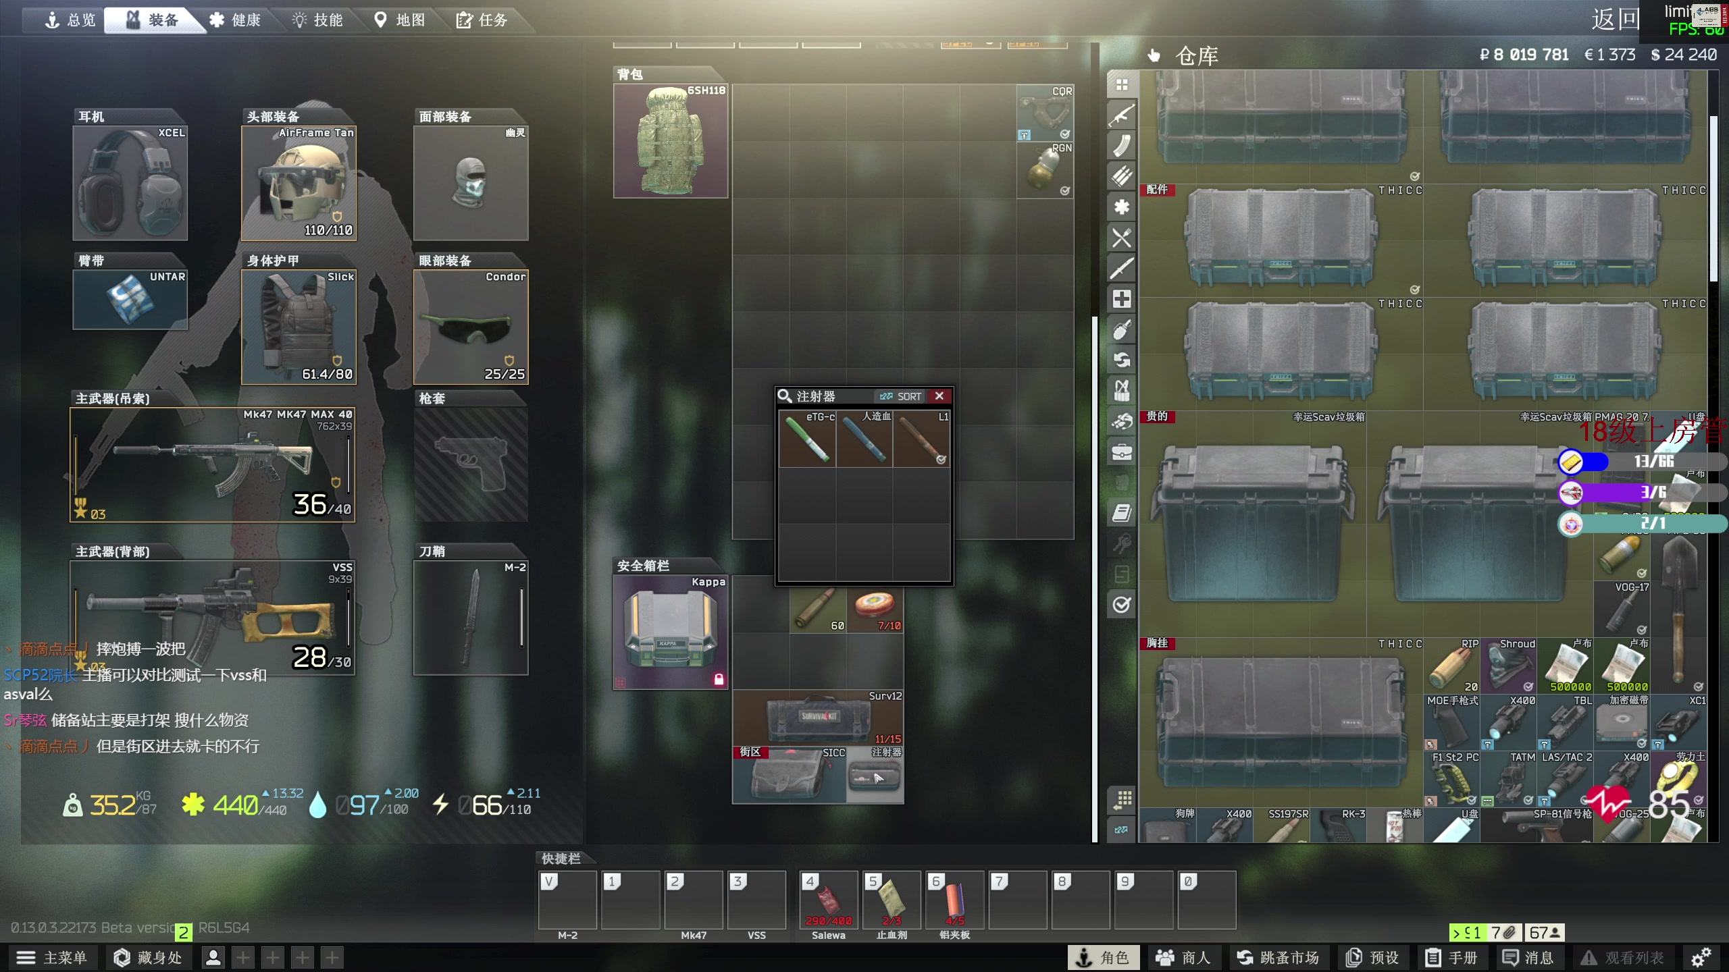Open the 主菜单 main menu
1729x972 pixels.
point(53,957)
